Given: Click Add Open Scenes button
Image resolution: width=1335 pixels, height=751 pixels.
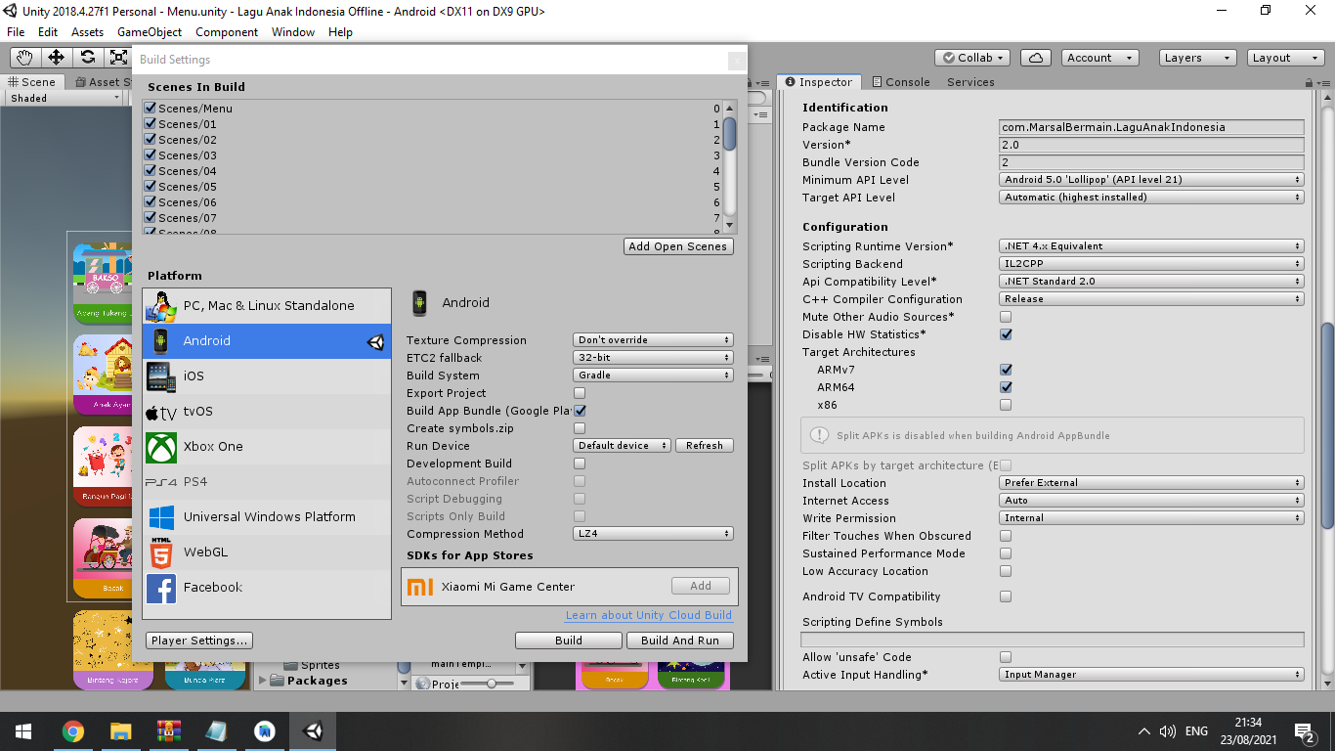Looking at the screenshot, I should [678, 246].
